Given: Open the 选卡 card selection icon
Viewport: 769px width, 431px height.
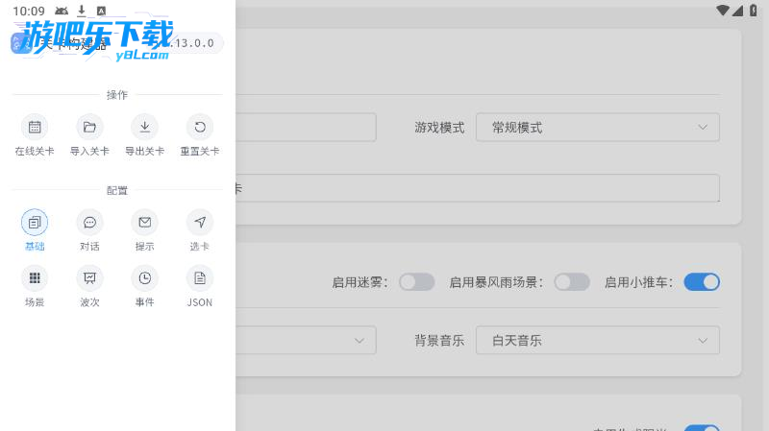Looking at the screenshot, I should click(x=200, y=223).
